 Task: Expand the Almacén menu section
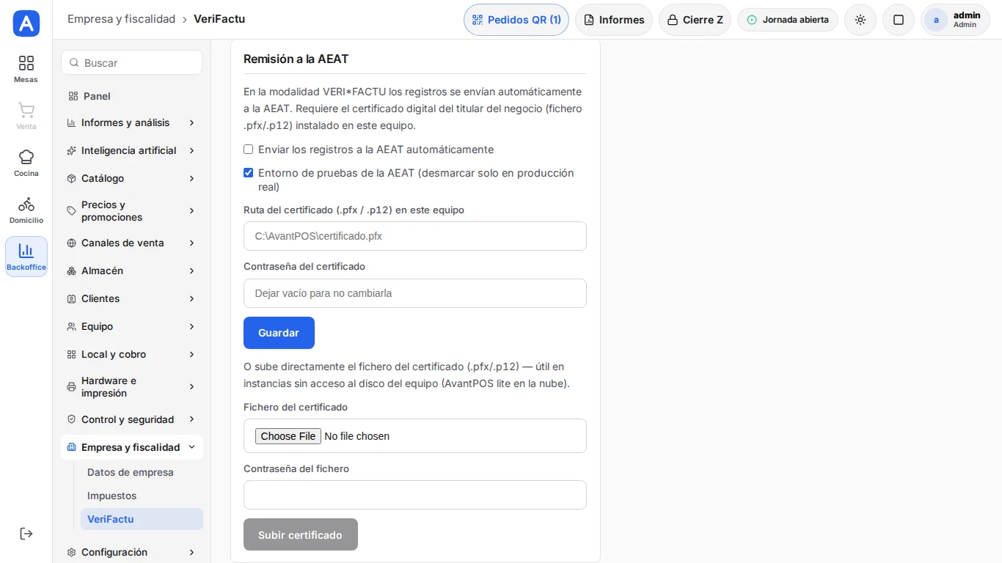point(132,271)
